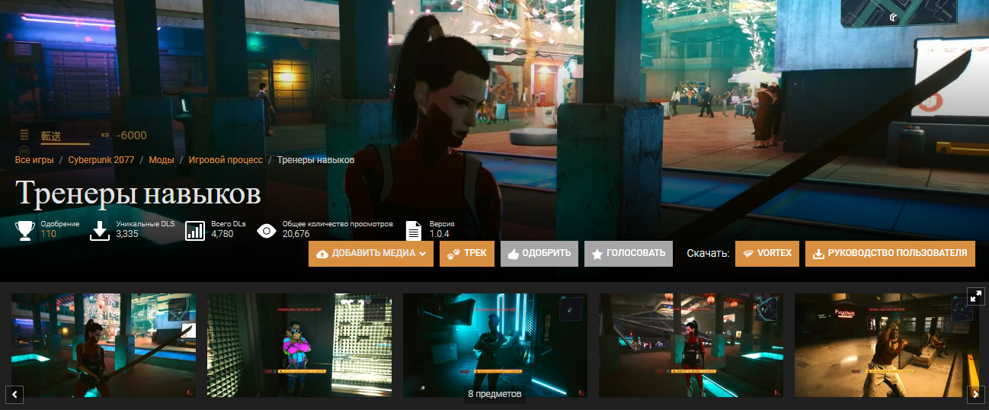This screenshot has width=989, height=410.
Task: Open the second thumbnail with colorful jacket character
Action: point(299,345)
